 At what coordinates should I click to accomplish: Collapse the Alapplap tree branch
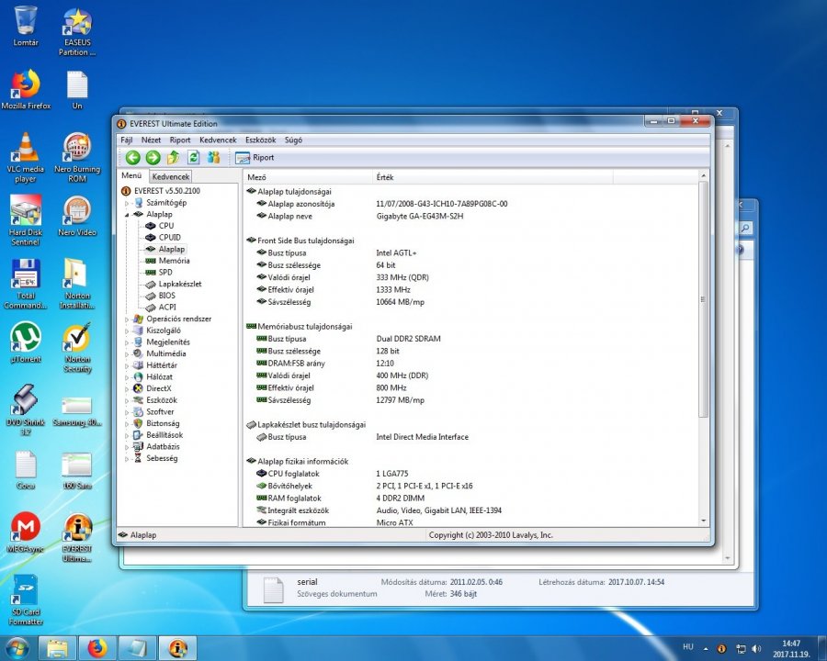128,214
